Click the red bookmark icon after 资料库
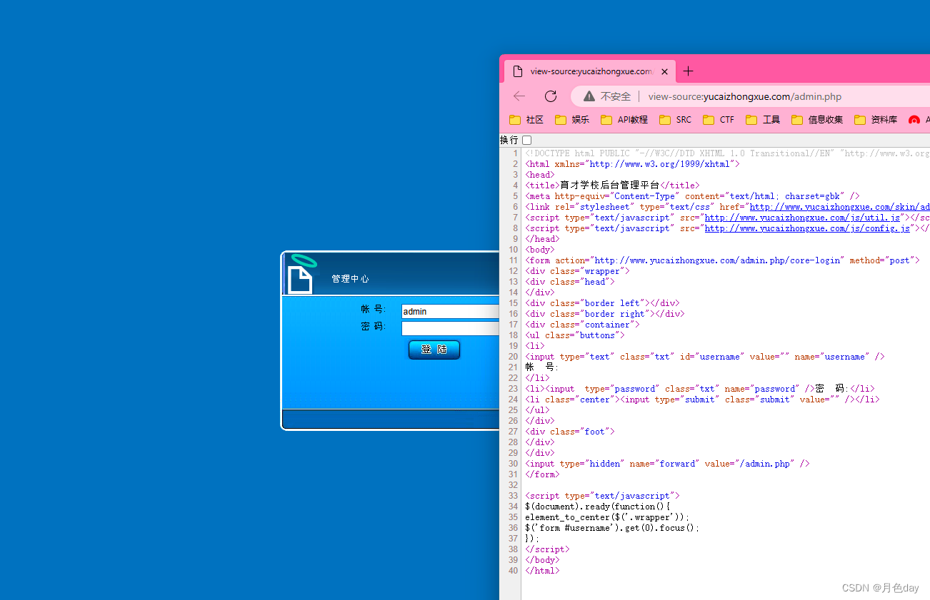Image resolution: width=930 pixels, height=600 pixels. pos(914,120)
